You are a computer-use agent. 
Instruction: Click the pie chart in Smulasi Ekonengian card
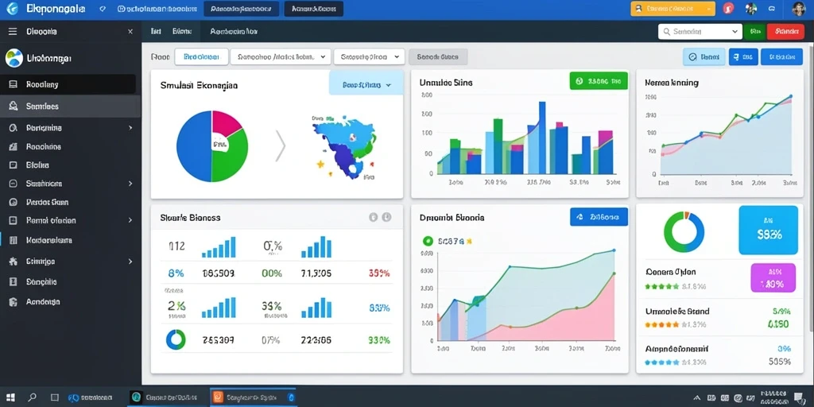pyautogui.click(x=211, y=146)
